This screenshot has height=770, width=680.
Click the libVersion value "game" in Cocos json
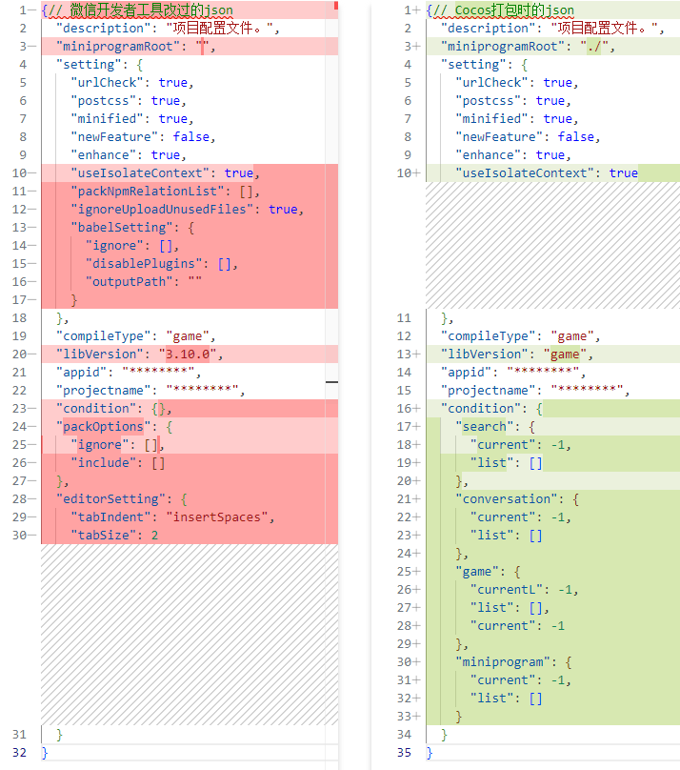565,355
